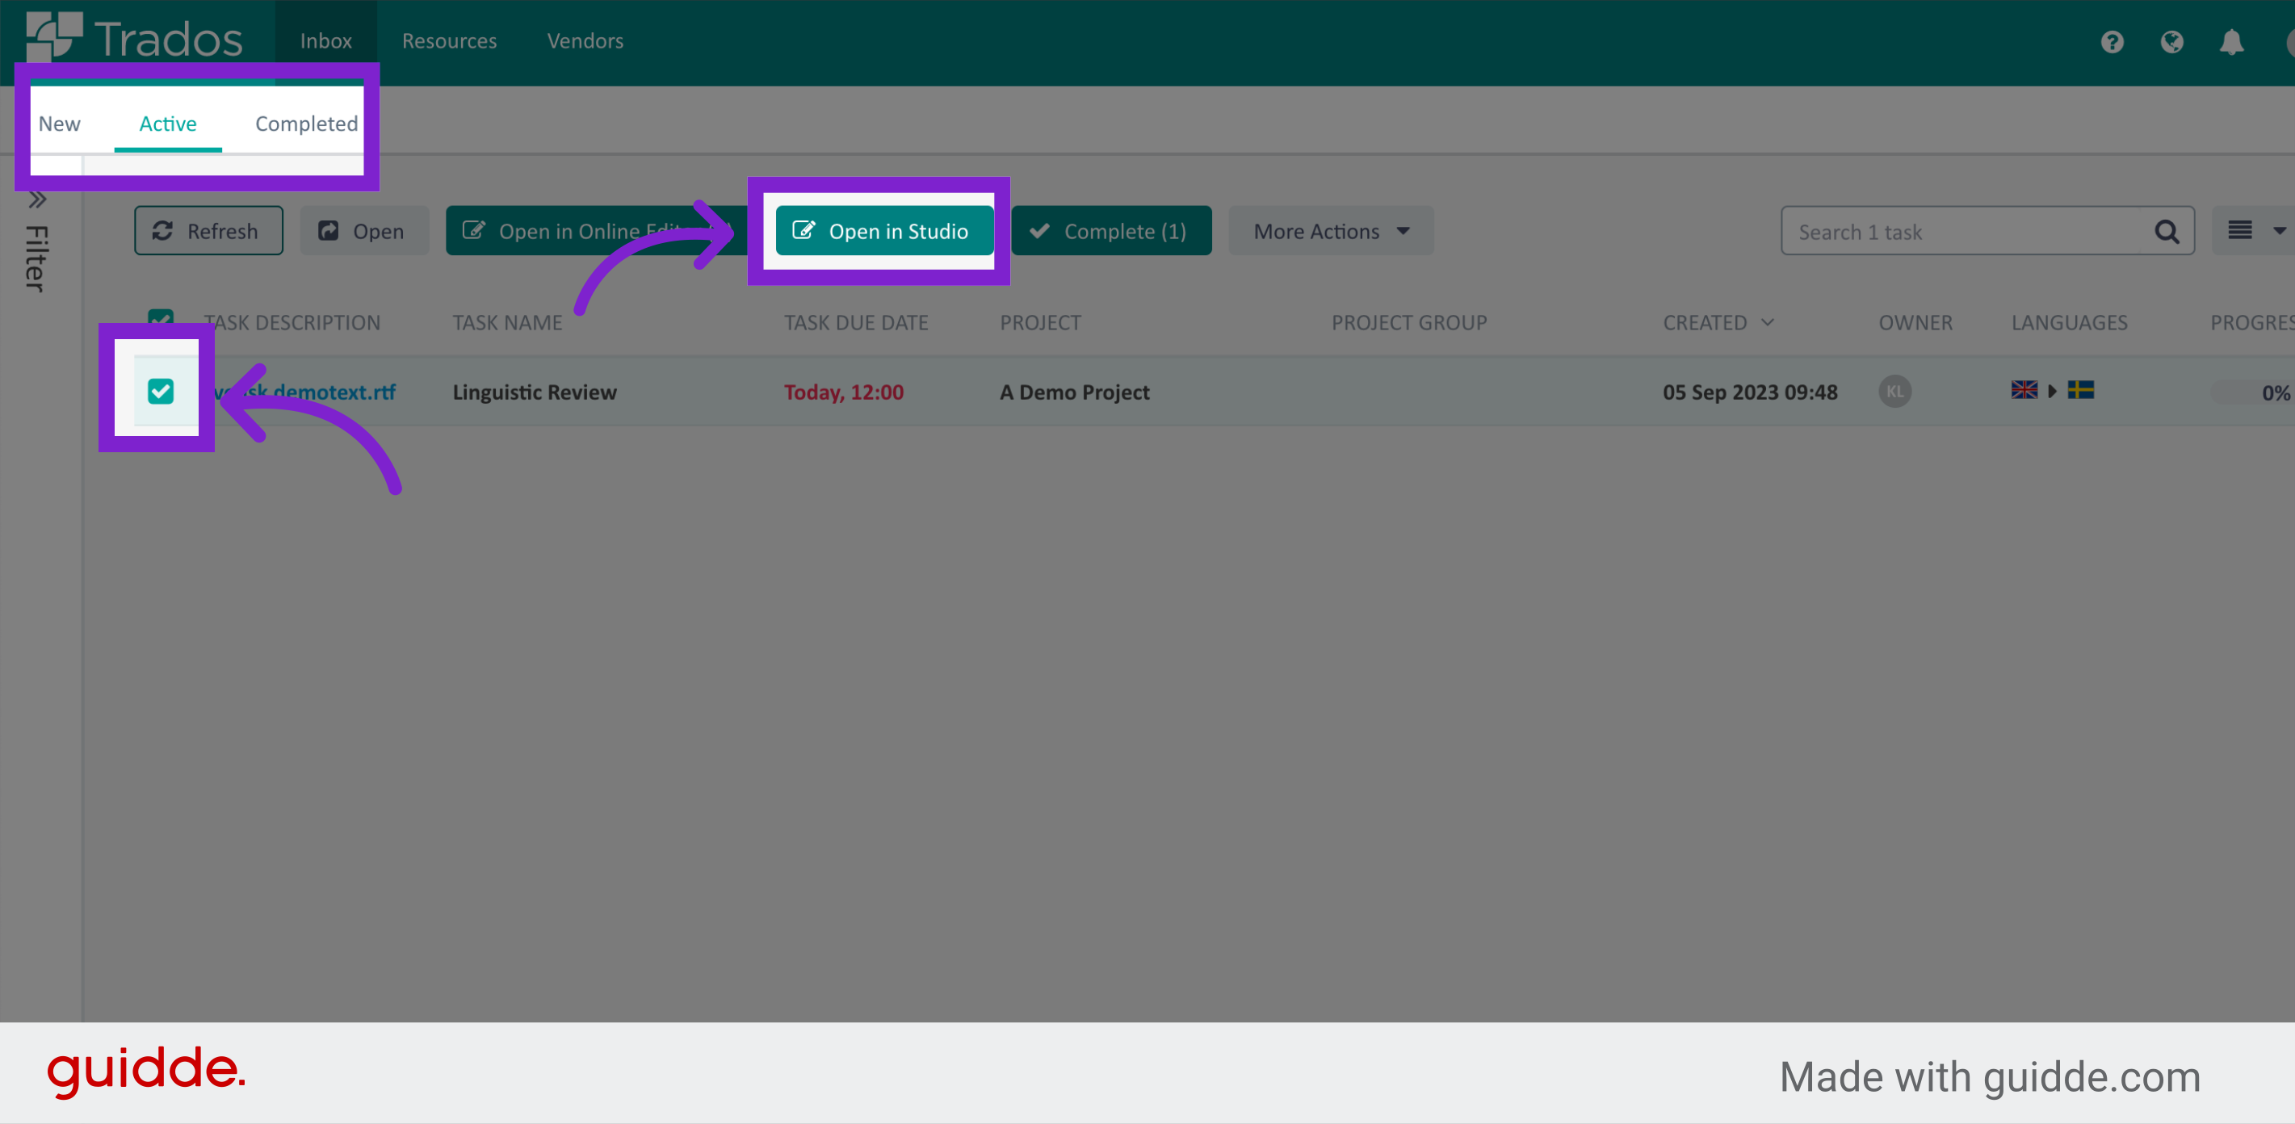Click the Complete (1) button
The height and width of the screenshot is (1124, 2295).
pos(1111,232)
